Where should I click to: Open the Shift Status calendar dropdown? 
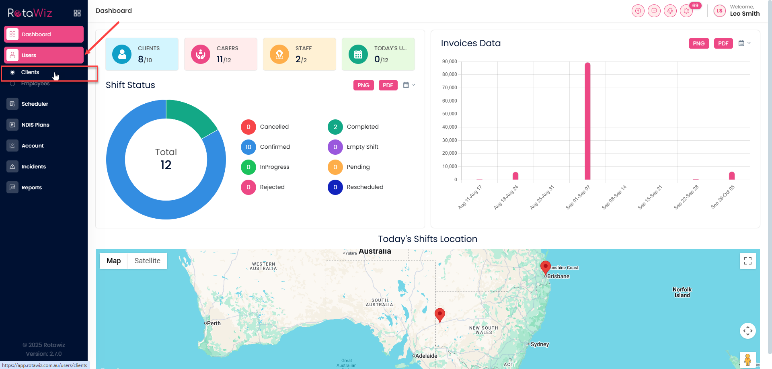click(409, 85)
